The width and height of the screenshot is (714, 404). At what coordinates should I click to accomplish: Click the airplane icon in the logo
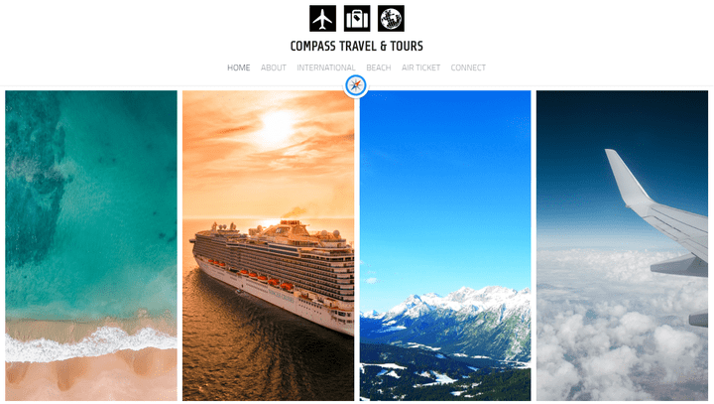pos(323,19)
